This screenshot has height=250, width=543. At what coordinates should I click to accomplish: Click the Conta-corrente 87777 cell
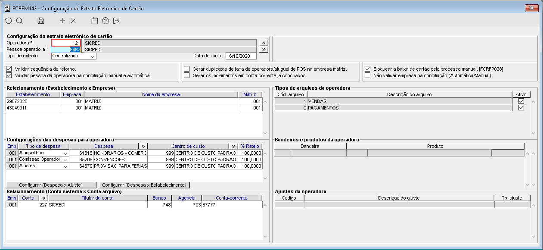click(232, 205)
